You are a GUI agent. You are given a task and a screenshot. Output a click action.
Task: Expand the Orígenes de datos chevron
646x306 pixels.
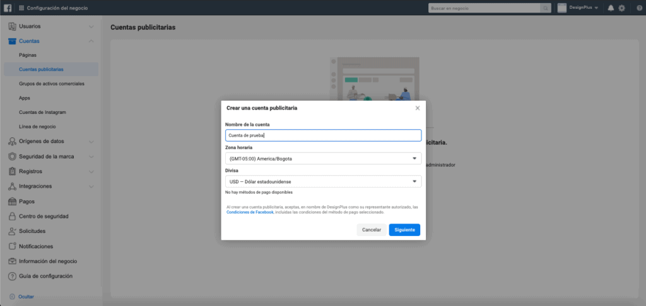click(x=91, y=142)
